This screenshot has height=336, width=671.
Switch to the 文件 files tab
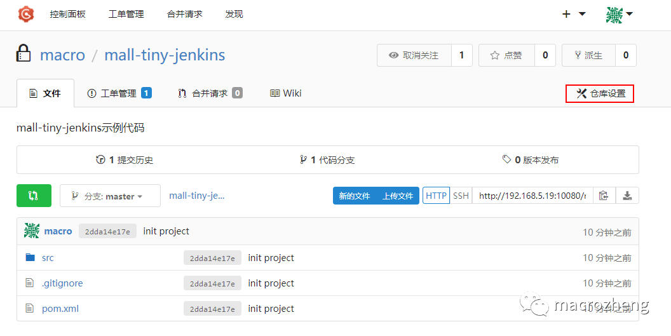[45, 93]
